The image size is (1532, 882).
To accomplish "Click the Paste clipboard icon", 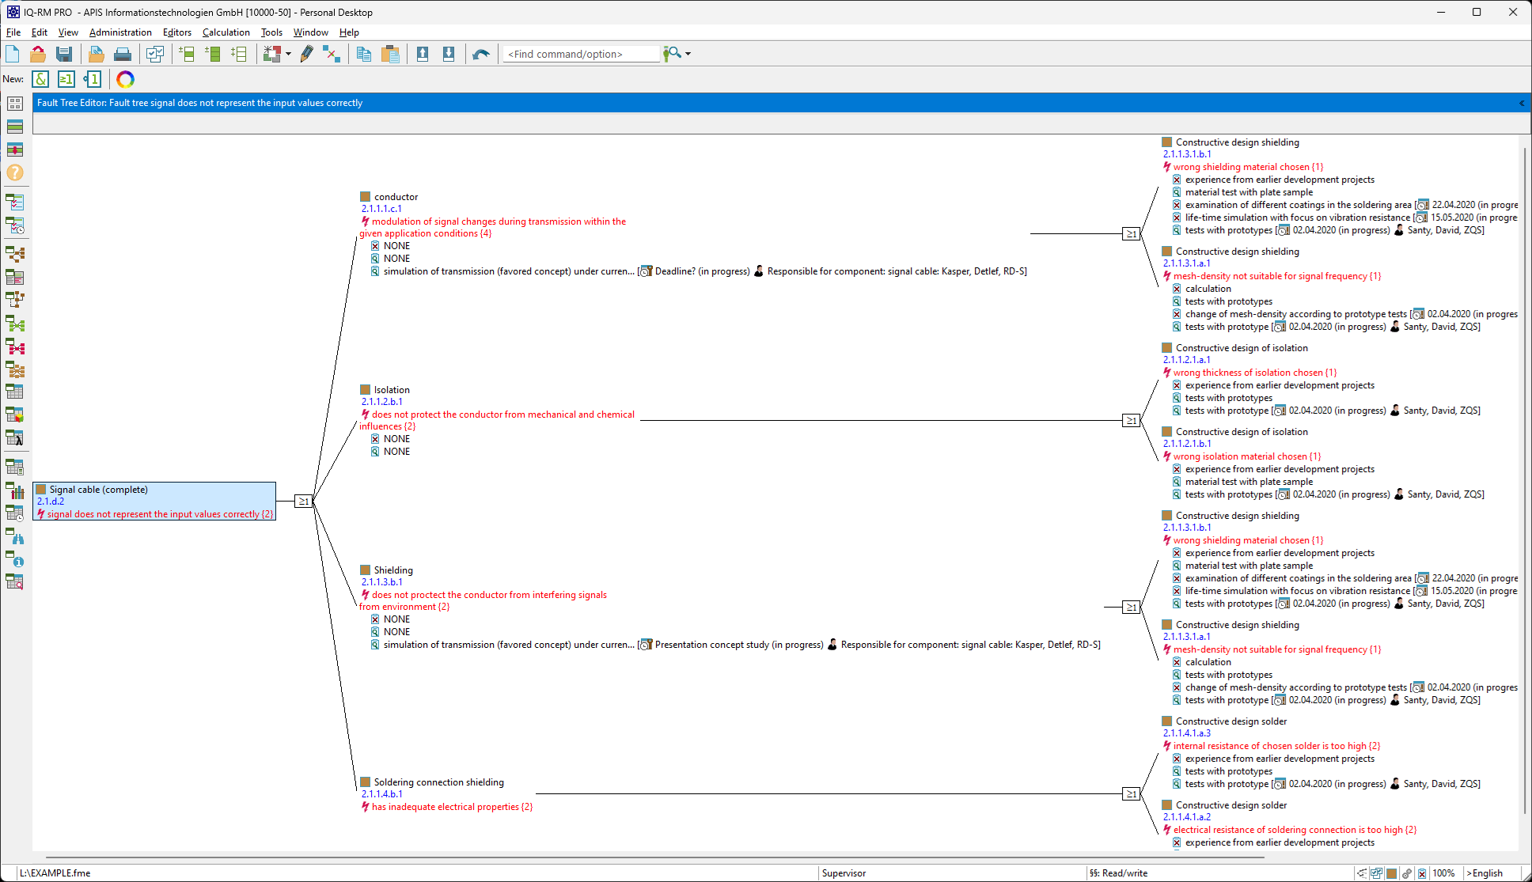I will pos(390,54).
